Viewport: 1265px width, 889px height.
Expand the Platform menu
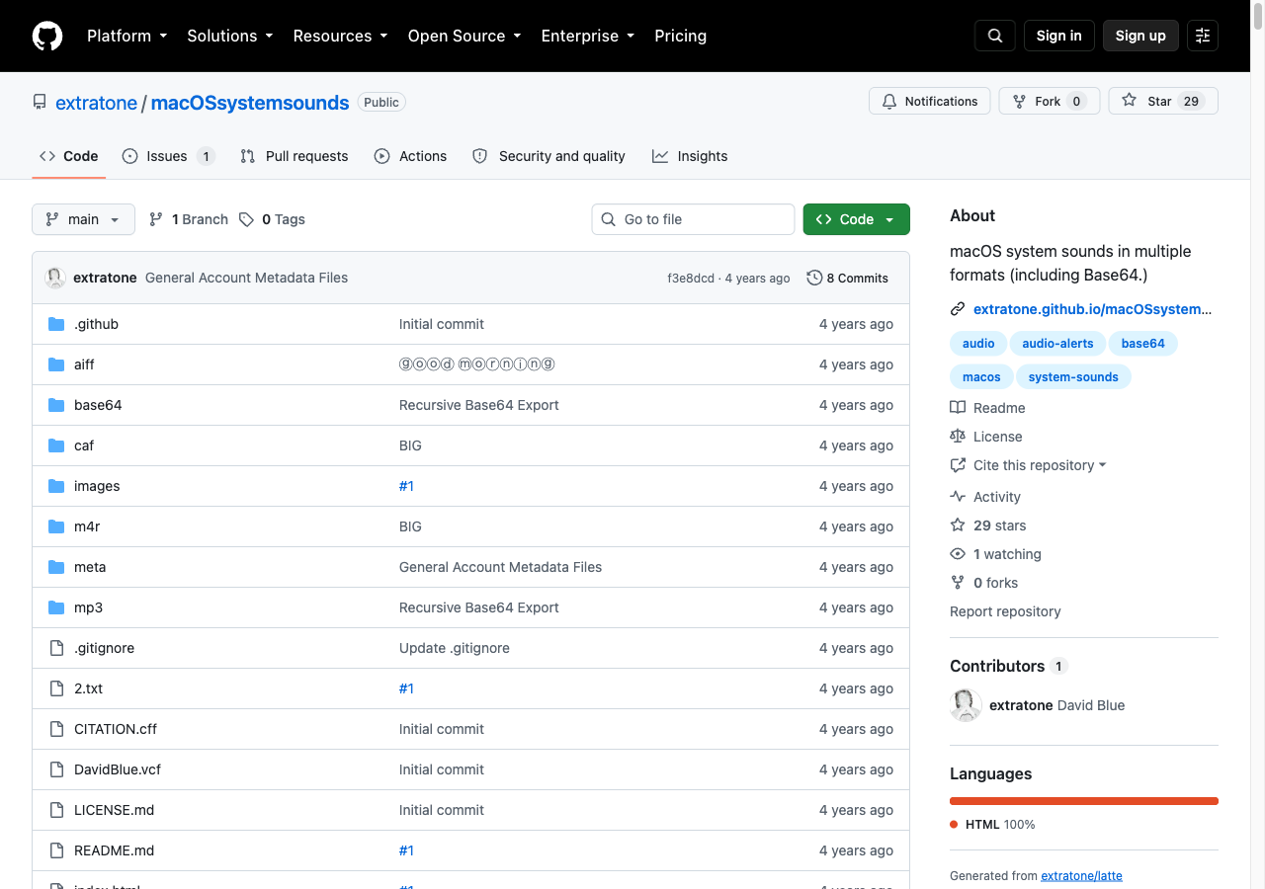coord(127,36)
